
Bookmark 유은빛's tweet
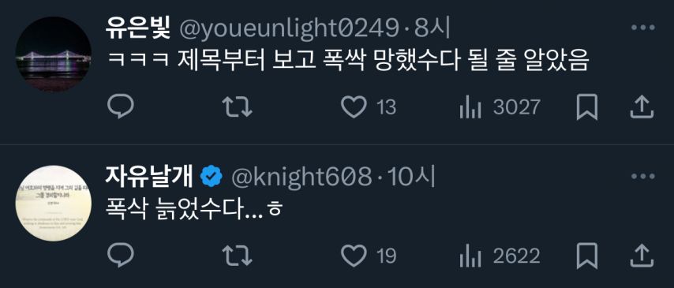tap(586, 107)
